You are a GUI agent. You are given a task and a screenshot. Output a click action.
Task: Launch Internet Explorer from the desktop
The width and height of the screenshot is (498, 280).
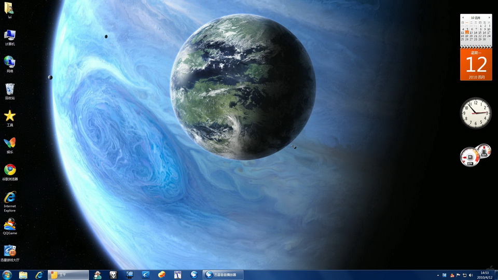tap(10, 202)
